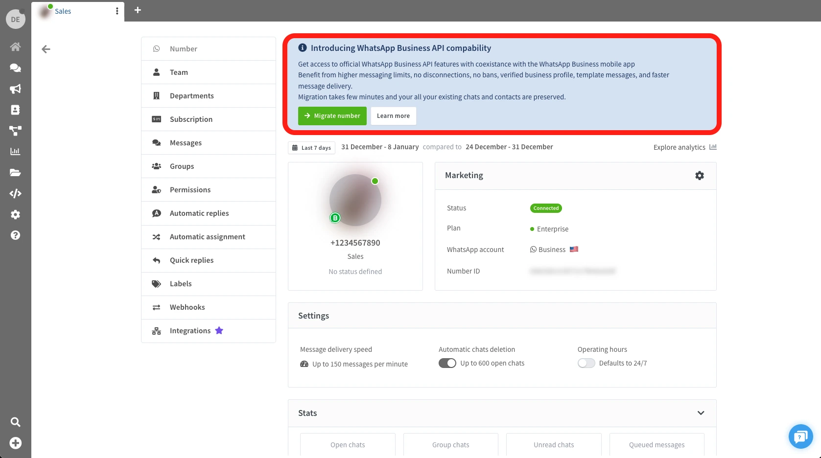Open the Sales tab options menu

[x=117, y=11]
